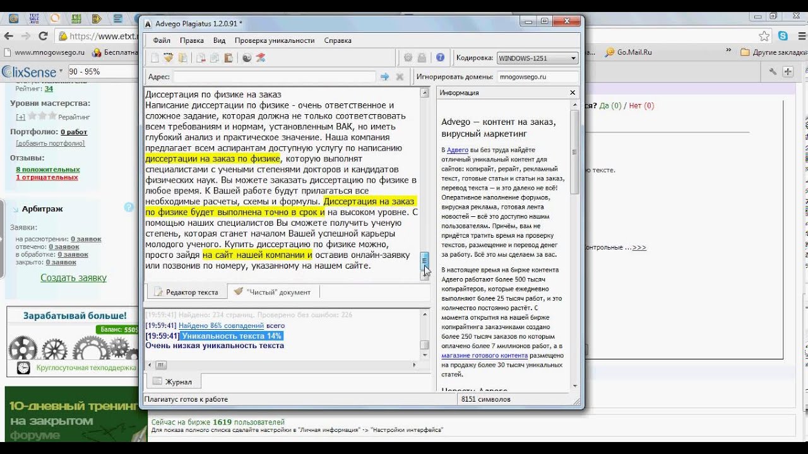Open the ClixSense dropdown arrow

click(x=61, y=72)
